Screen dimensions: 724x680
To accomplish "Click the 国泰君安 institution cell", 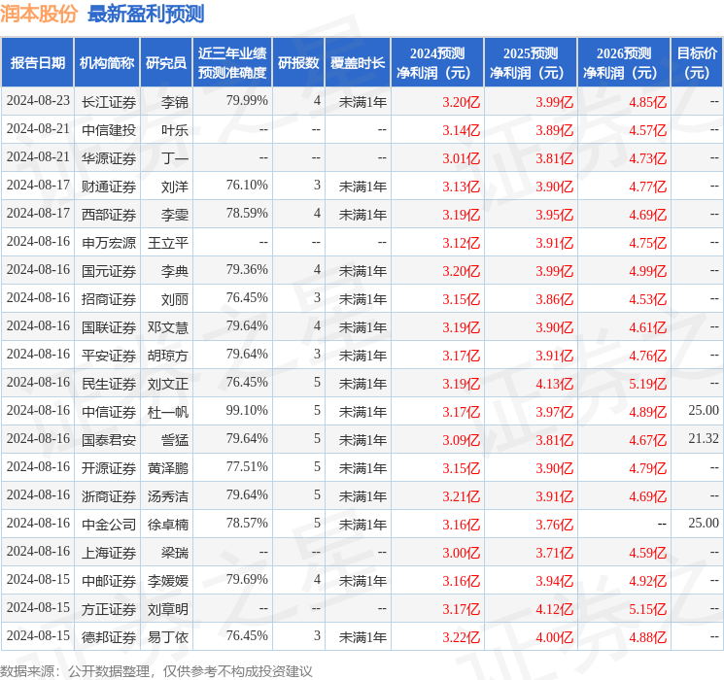I will [x=109, y=440].
